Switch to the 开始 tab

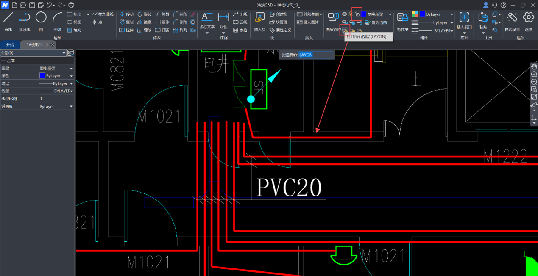[10, 44]
